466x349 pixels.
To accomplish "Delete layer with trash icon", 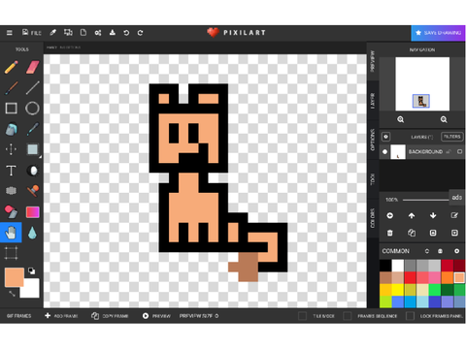I will pyautogui.click(x=390, y=233).
